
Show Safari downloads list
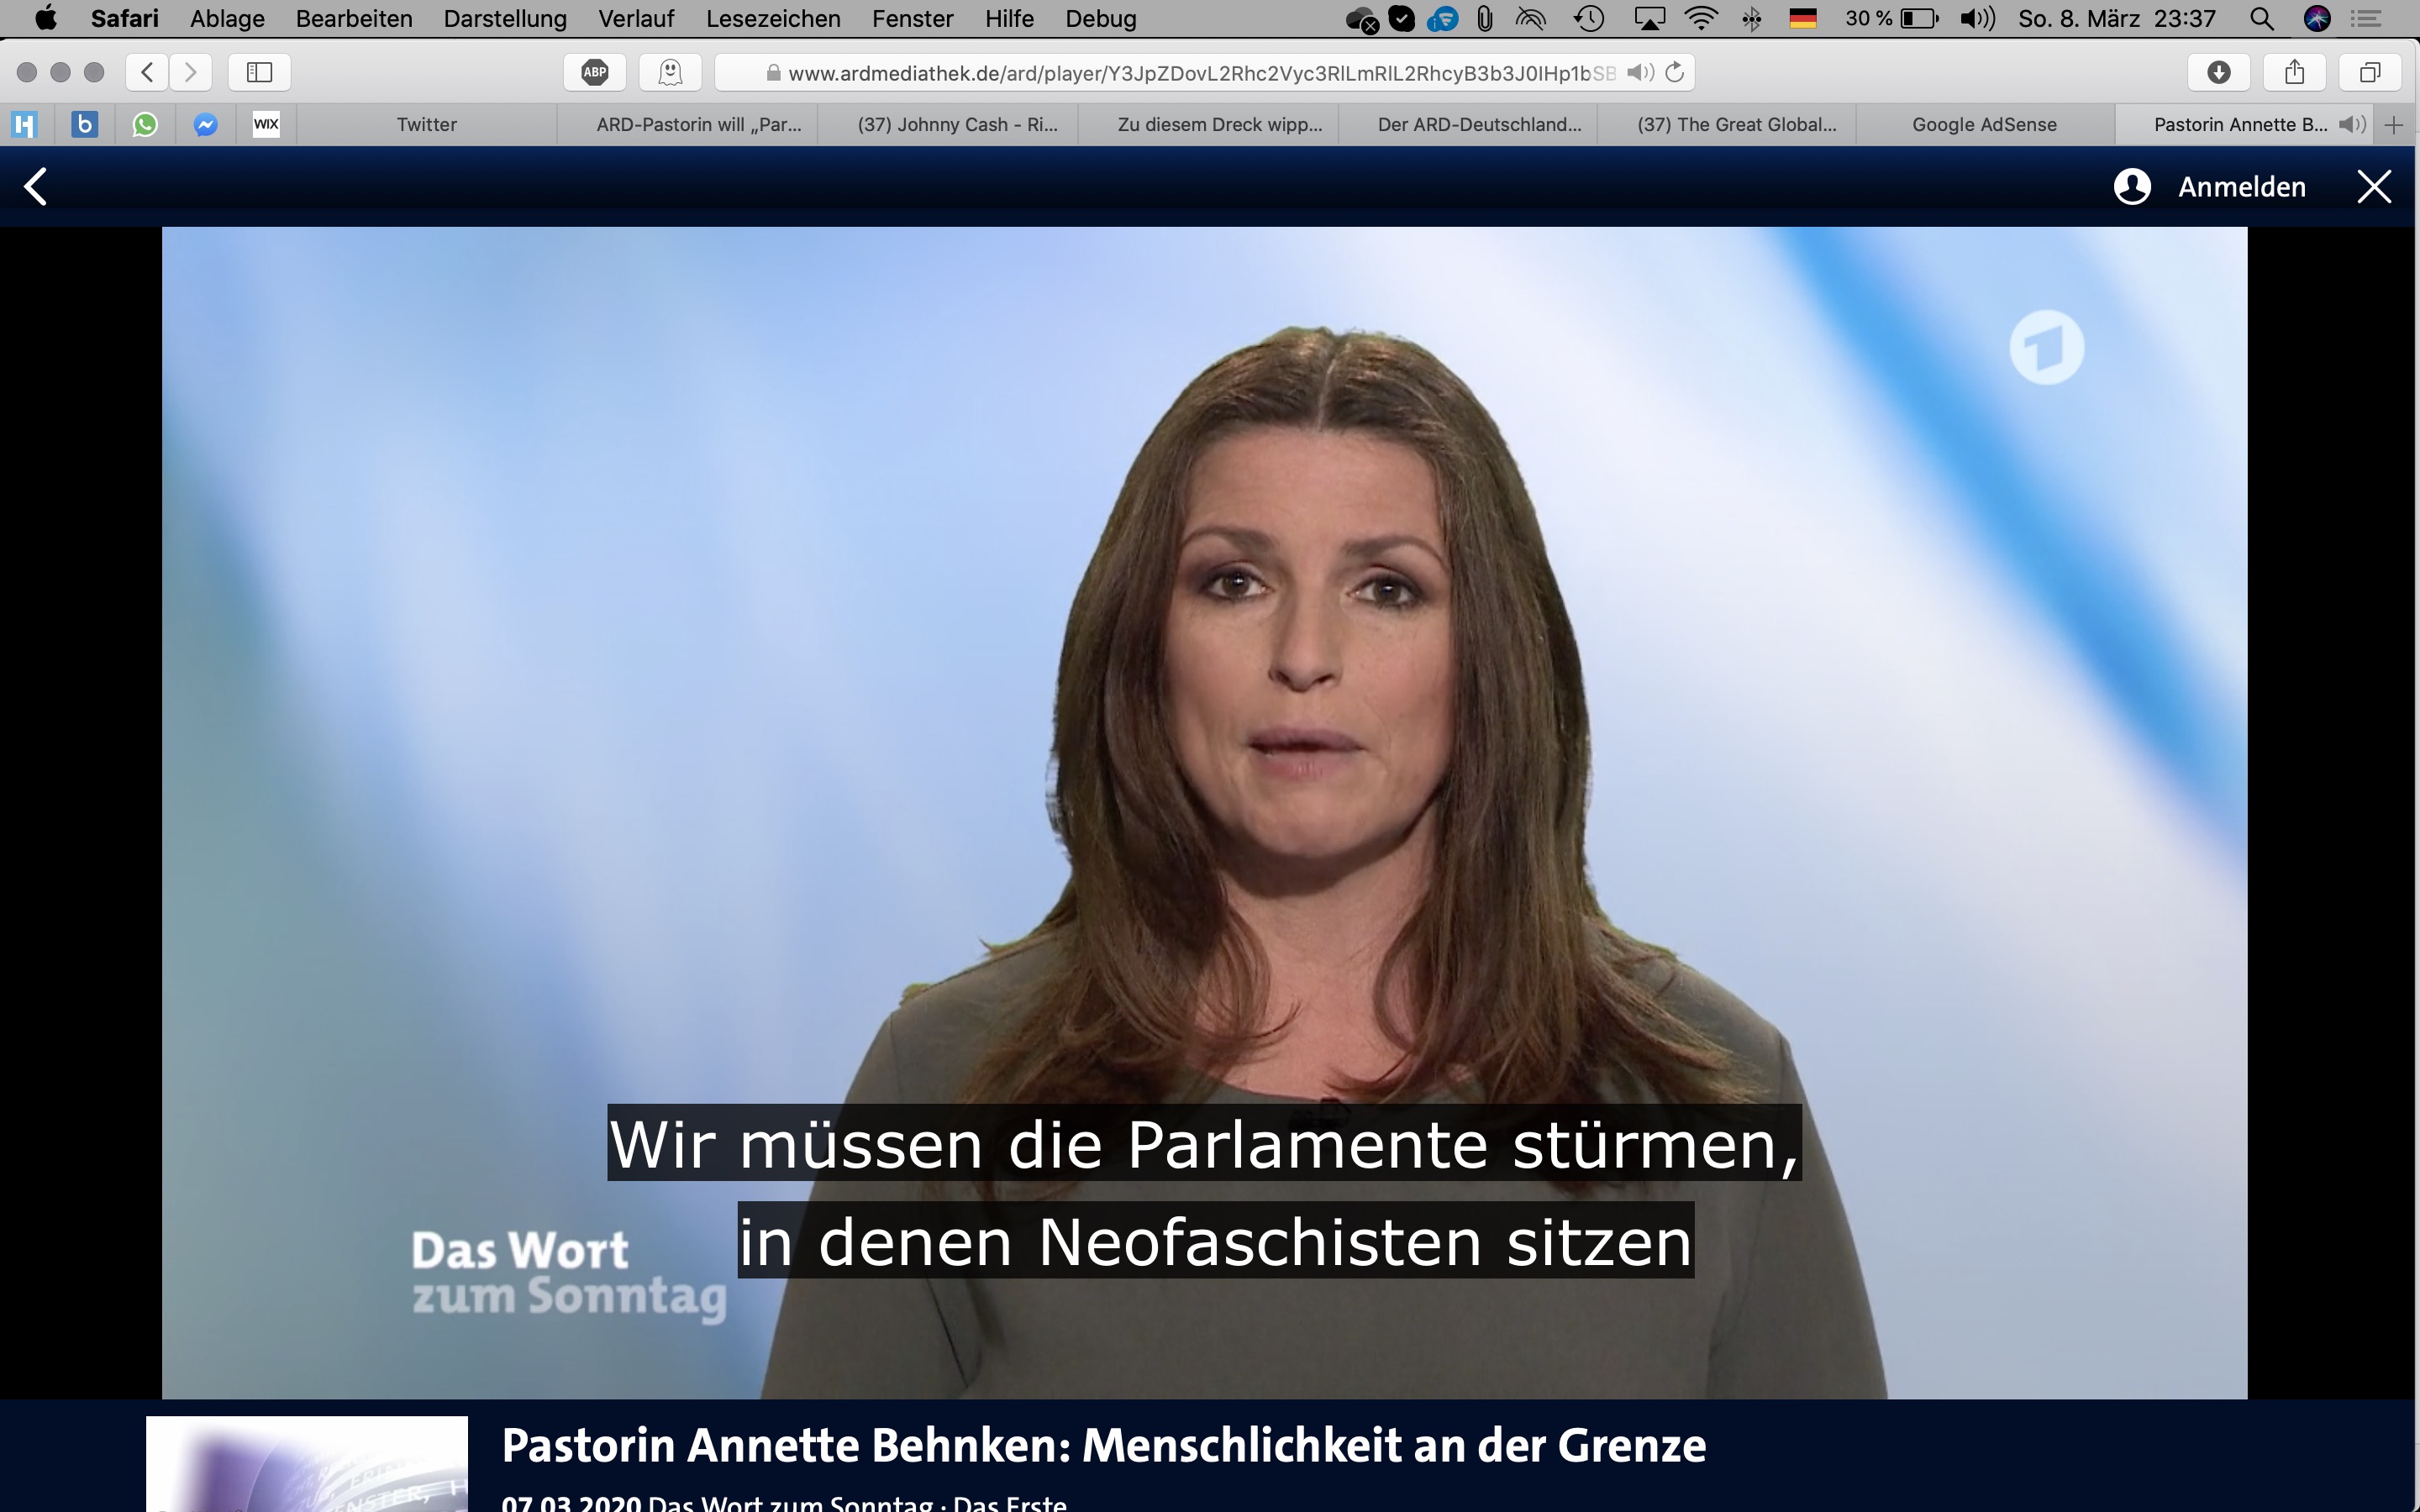(x=2218, y=72)
